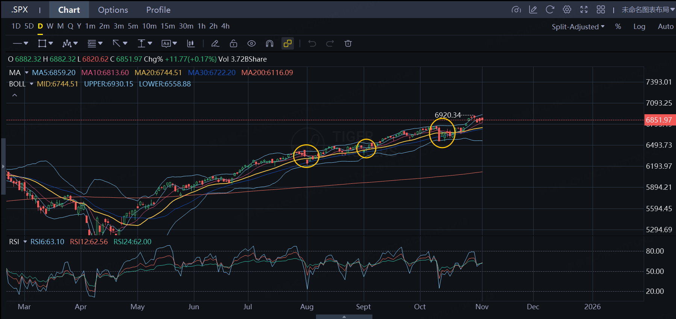Open the Split-Adjusted dropdown
This screenshot has width=676, height=319.
click(x=578, y=27)
